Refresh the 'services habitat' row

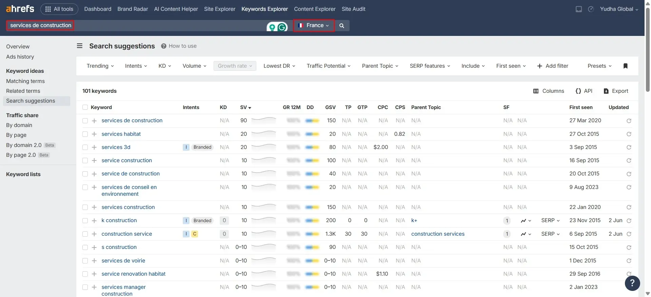629,134
